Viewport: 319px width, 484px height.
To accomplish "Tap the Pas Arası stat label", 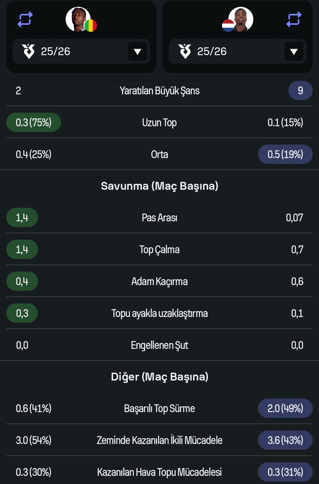I will coord(160,218).
